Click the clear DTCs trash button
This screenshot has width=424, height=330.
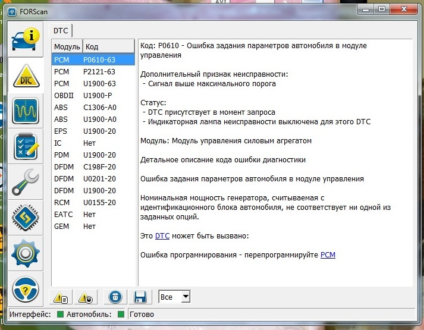[115, 297]
